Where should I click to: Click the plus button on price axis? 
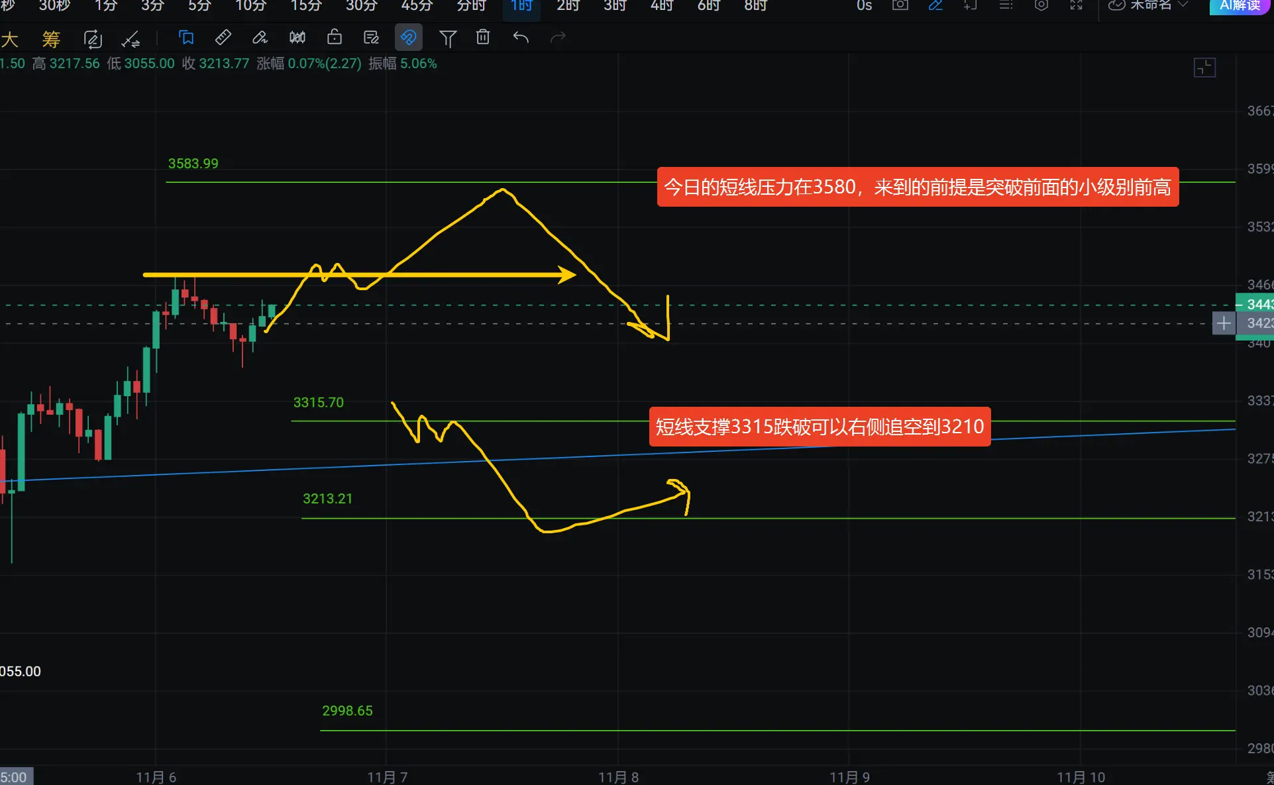[1224, 323]
